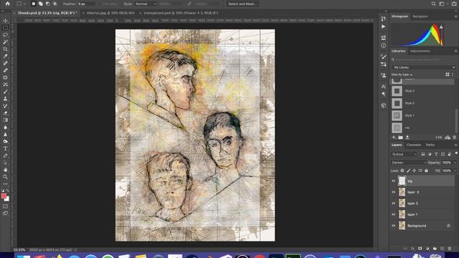Viewport: 459px width, 258px height.
Task: Select the Zoom tool
Action: click(x=5, y=177)
